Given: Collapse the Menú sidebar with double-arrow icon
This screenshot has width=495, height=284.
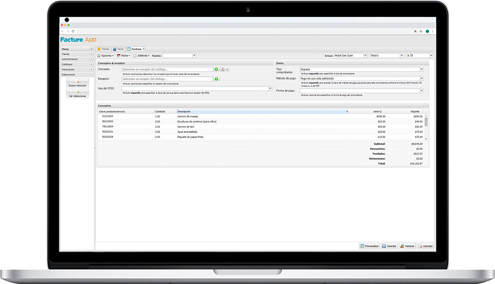Looking at the screenshot, I should (x=91, y=49).
